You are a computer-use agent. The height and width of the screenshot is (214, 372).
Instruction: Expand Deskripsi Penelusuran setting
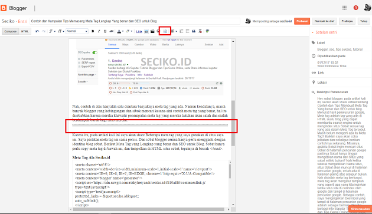(x=329, y=92)
